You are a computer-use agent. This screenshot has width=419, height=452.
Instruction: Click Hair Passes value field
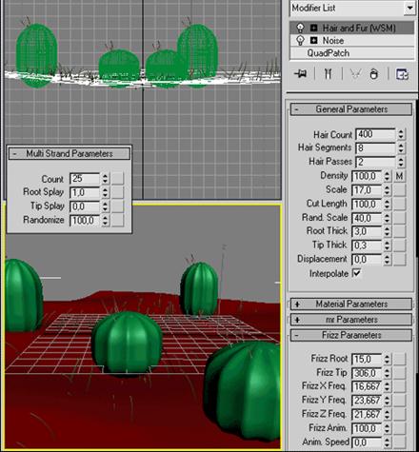tap(375, 162)
